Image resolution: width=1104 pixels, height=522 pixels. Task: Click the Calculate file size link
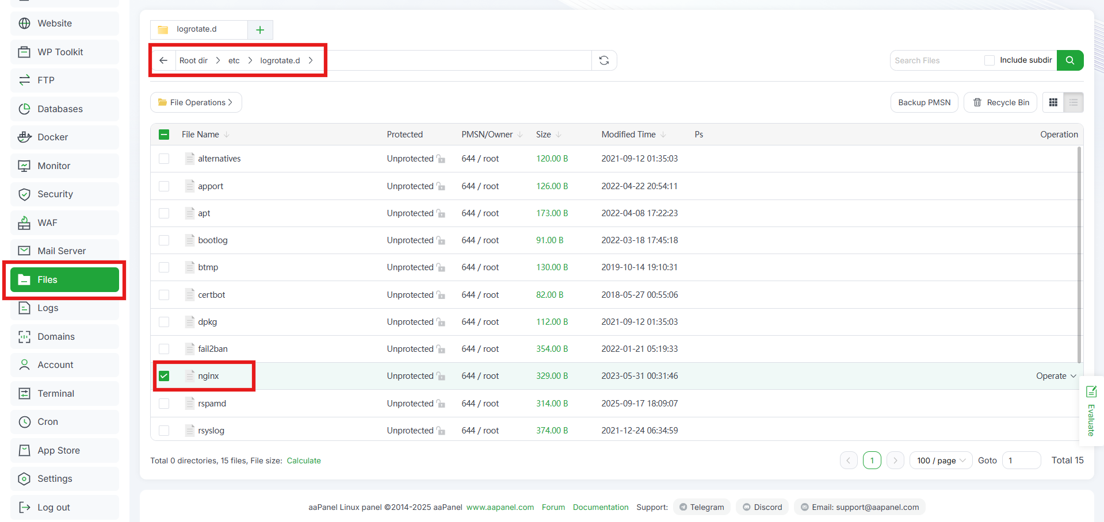point(304,460)
